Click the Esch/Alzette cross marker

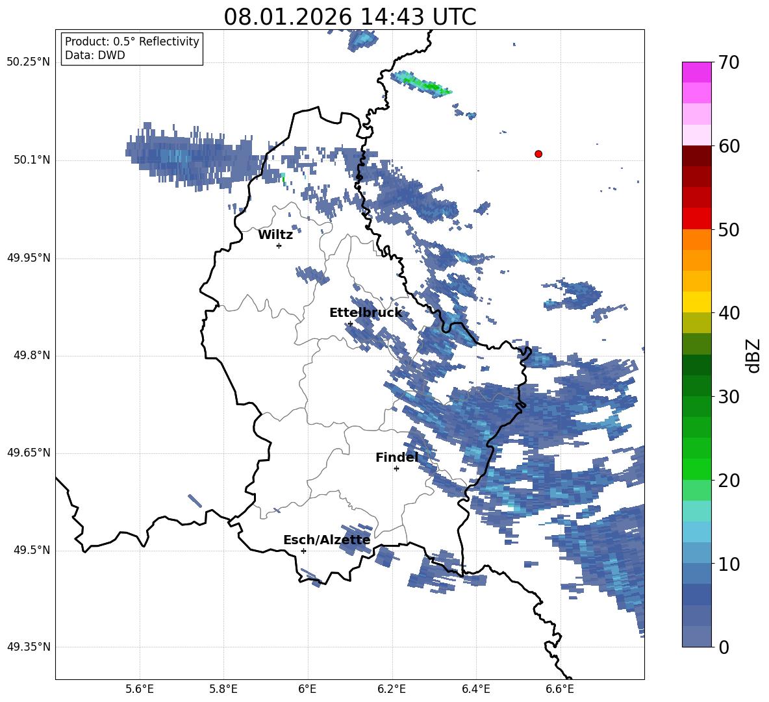[x=303, y=551]
